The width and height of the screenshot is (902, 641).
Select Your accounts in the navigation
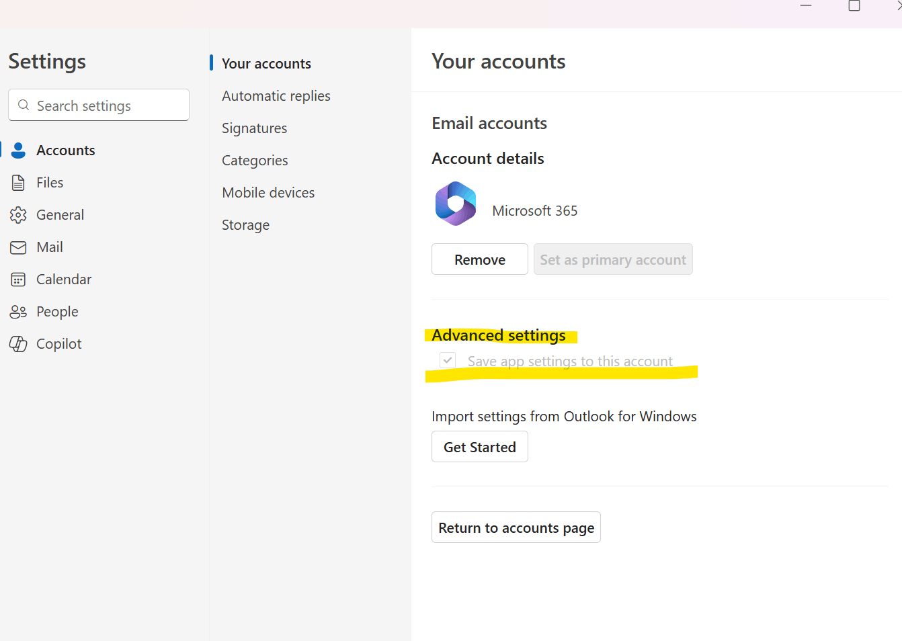pyautogui.click(x=266, y=63)
